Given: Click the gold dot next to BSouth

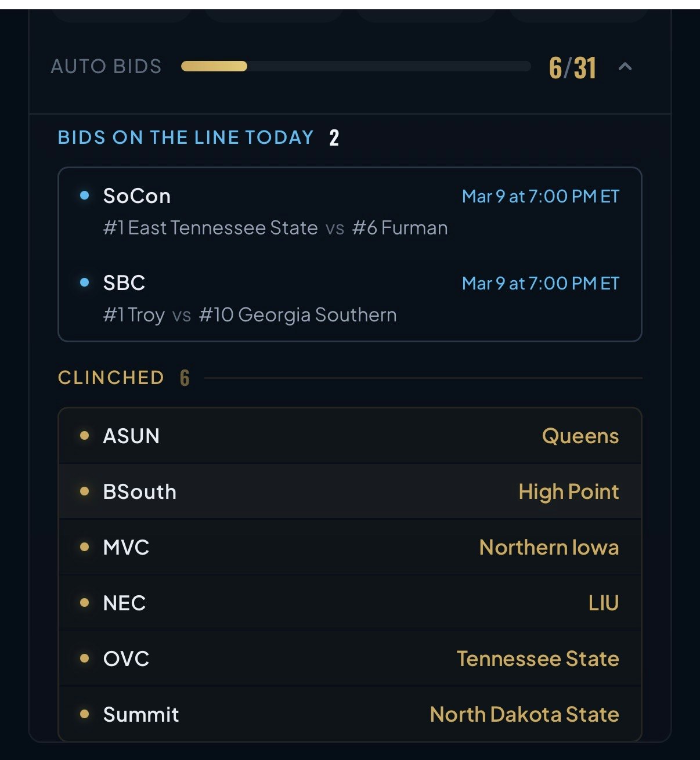Looking at the screenshot, I should (x=85, y=491).
